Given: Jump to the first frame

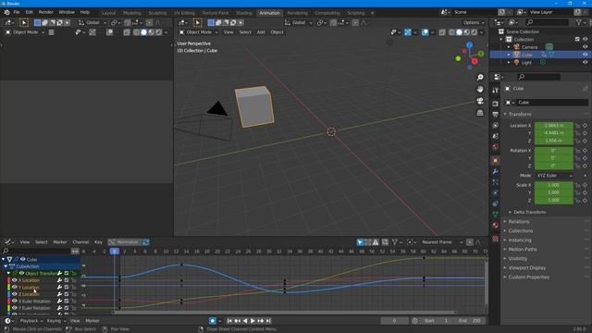Looking at the screenshot, I should pos(229,321).
